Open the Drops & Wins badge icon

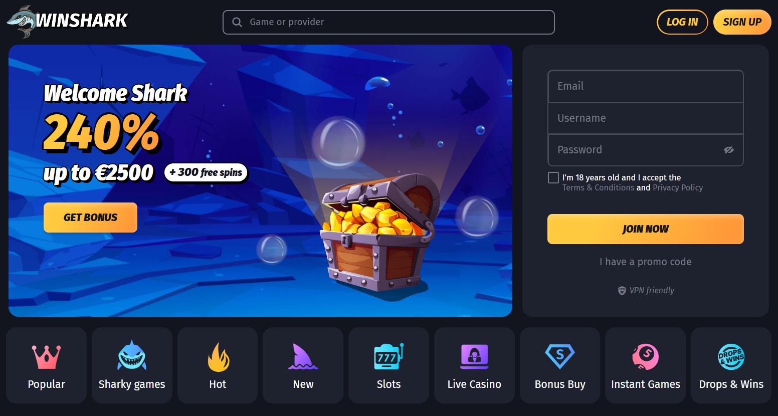coord(731,357)
